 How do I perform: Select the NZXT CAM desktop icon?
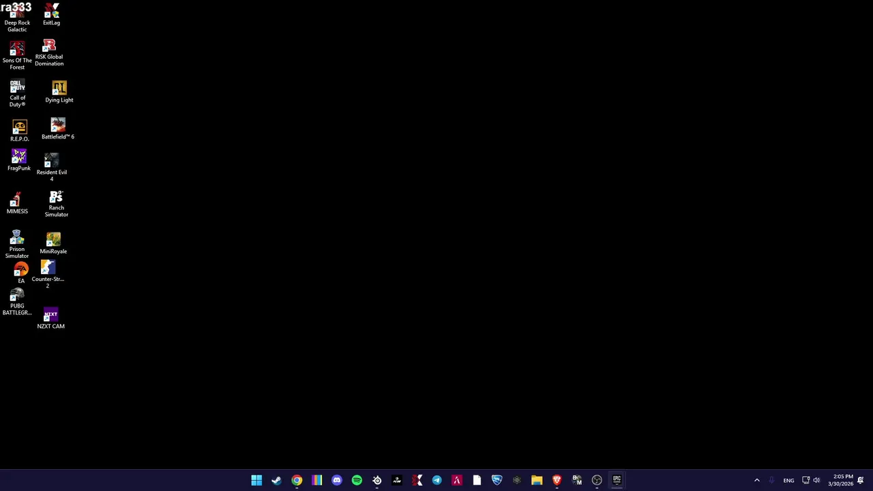coord(50,319)
